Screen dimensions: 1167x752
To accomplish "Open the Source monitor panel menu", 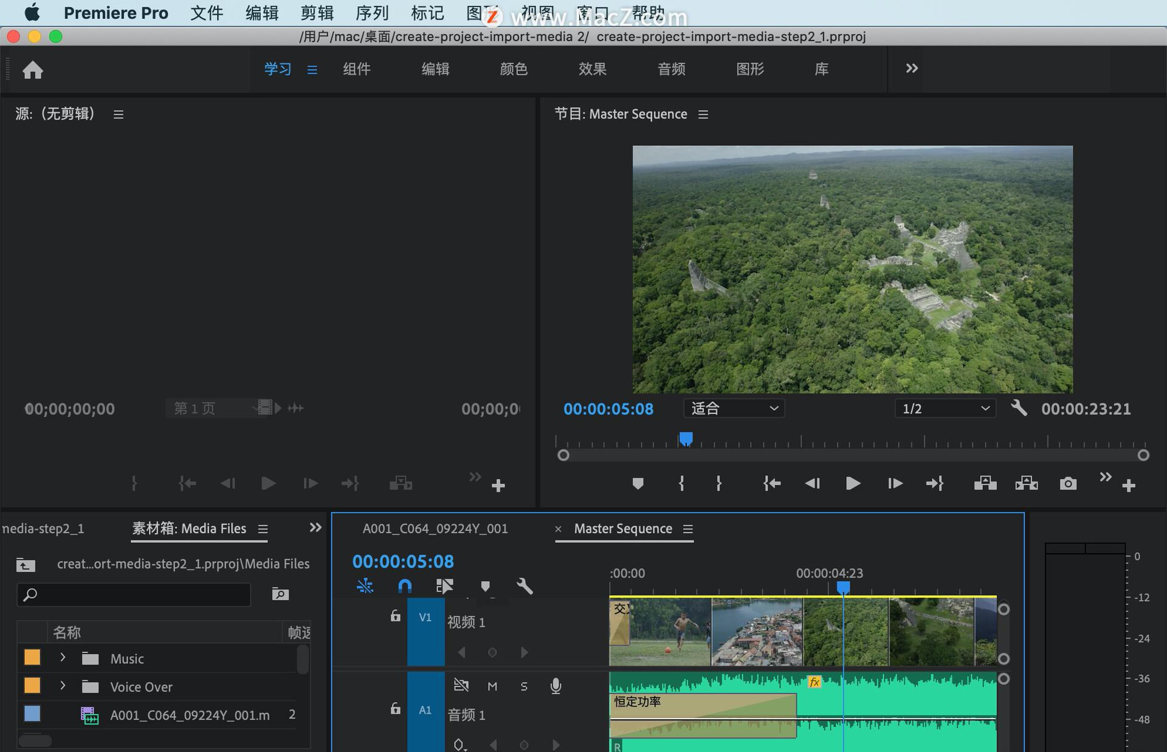I will 119,114.
